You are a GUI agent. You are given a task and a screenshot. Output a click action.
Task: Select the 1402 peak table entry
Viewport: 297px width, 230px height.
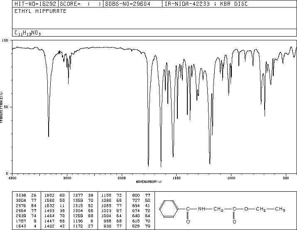54,226
